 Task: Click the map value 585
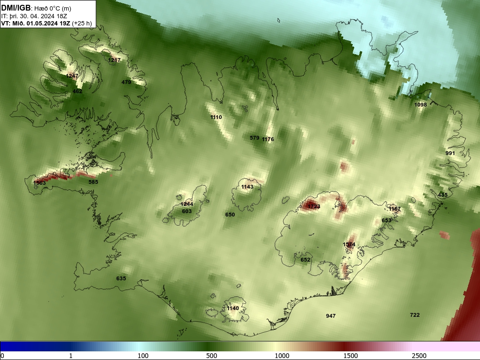pos(93,182)
